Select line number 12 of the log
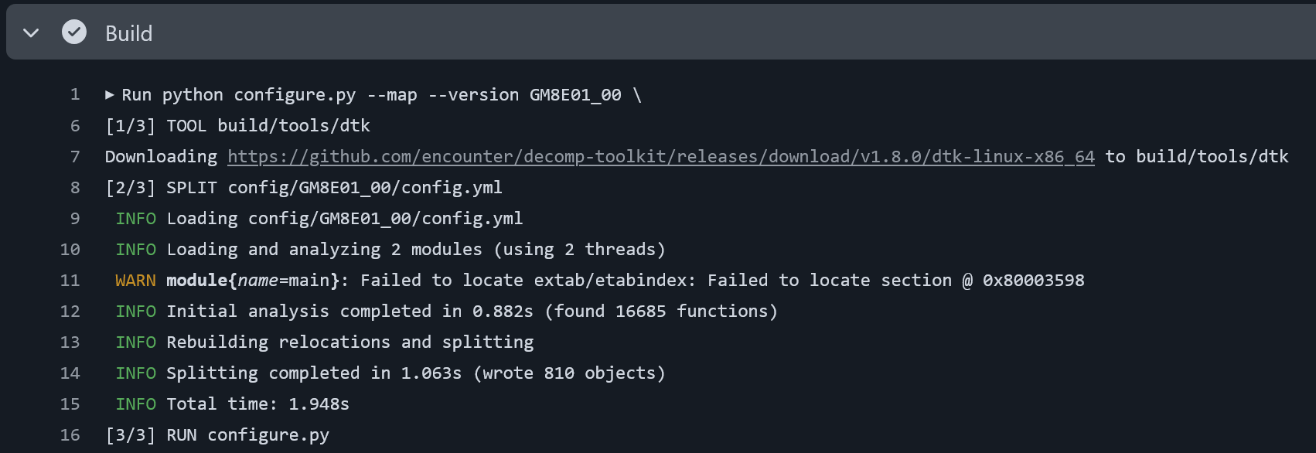1316x453 pixels. pyautogui.click(x=70, y=312)
